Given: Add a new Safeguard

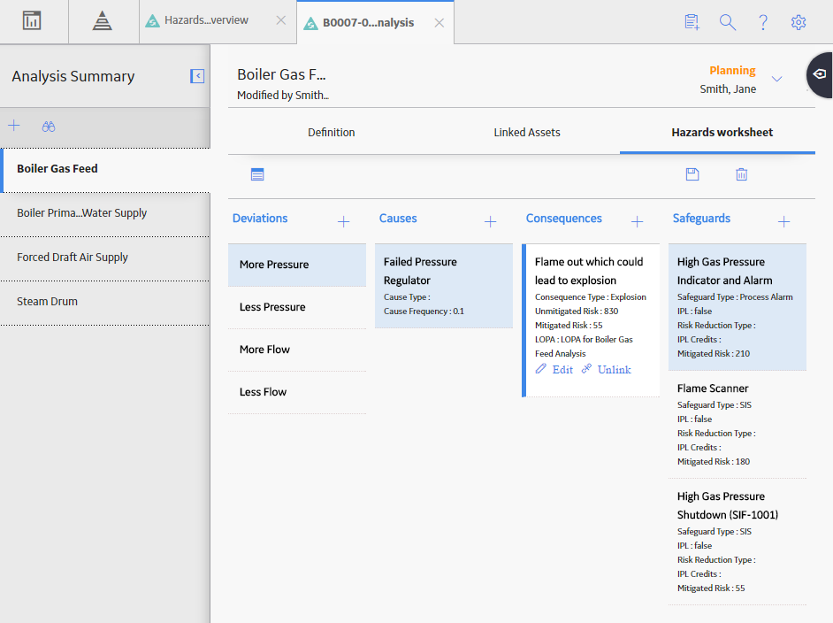Looking at the screenshot, I should (x=783, y=221).
